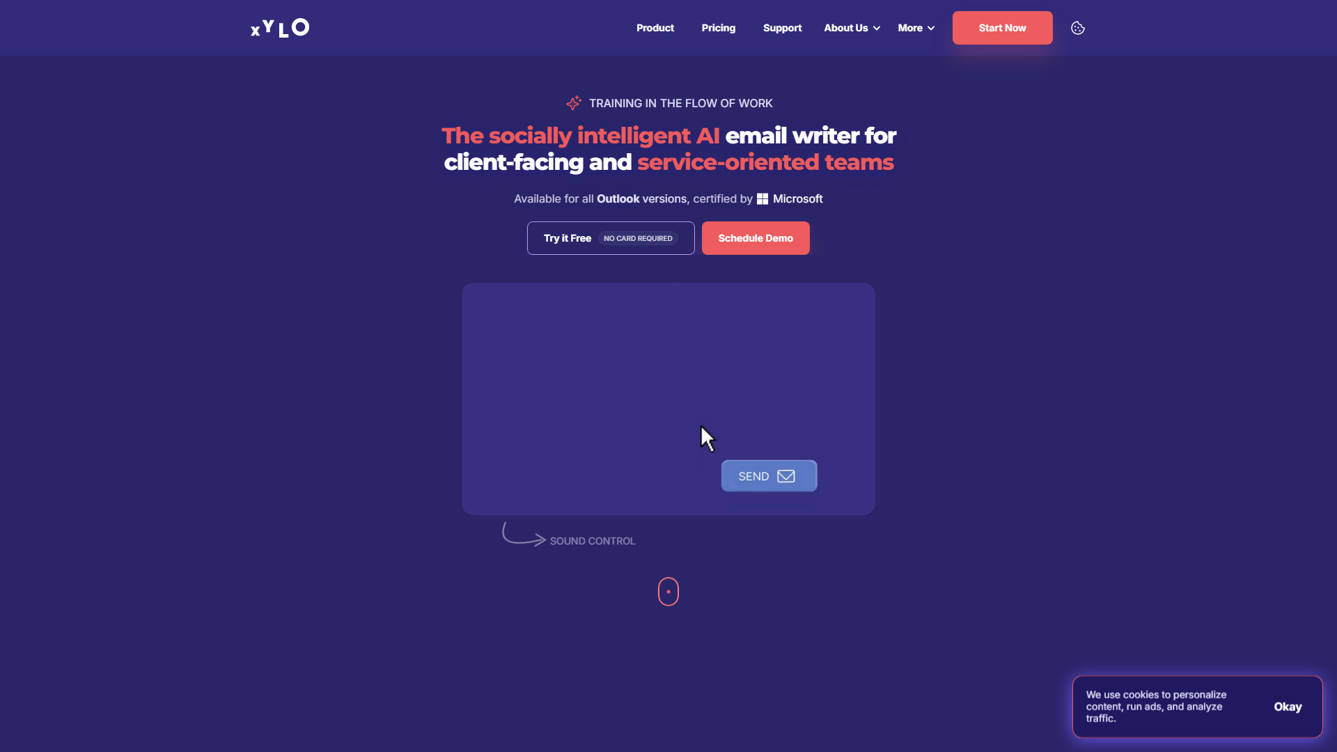The height and width of the screenshot is (752, 1337).
Task: Click the cookie preferences icon top right
Action: point(1077,28)
